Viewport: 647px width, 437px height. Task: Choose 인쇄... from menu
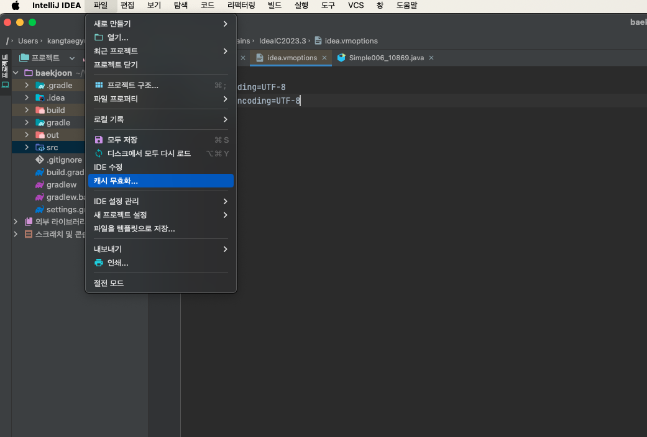(x=161, y=263)
